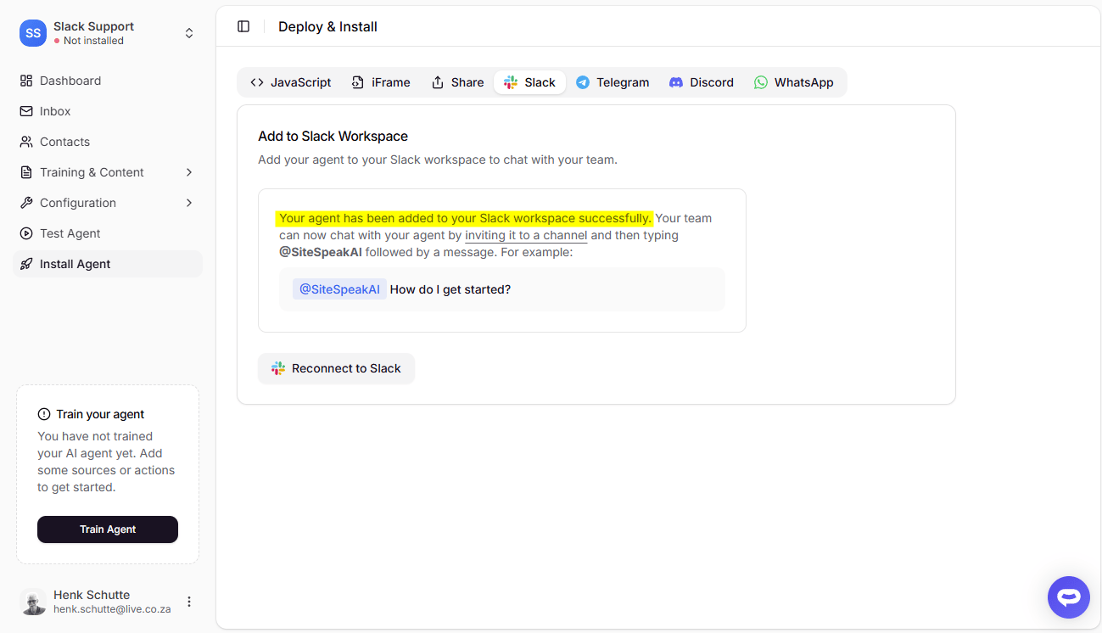
Task: Open the Dashboard page
Action: tap(108, 81)
